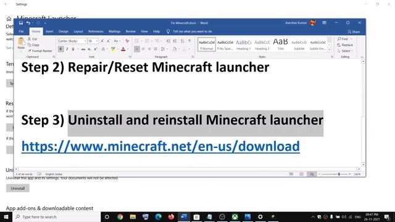
Task: Click the Replace command in Editing group
Action: pos(345,45)
